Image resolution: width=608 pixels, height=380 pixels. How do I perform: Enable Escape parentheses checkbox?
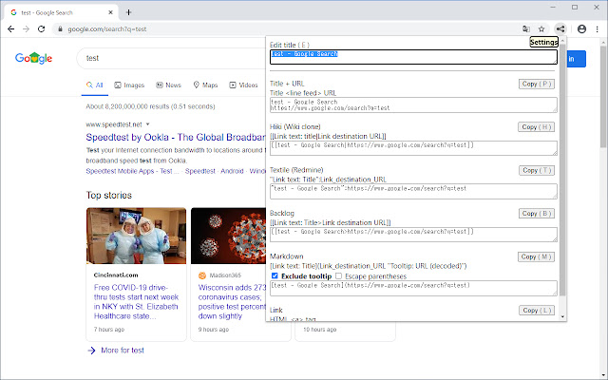[x=338, y=276]
